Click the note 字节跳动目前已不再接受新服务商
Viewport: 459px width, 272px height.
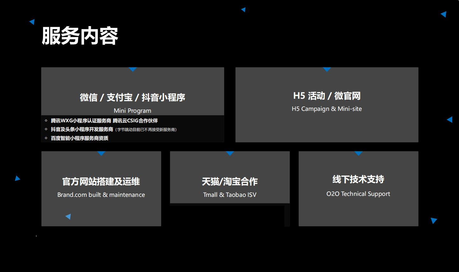point(146,130)
